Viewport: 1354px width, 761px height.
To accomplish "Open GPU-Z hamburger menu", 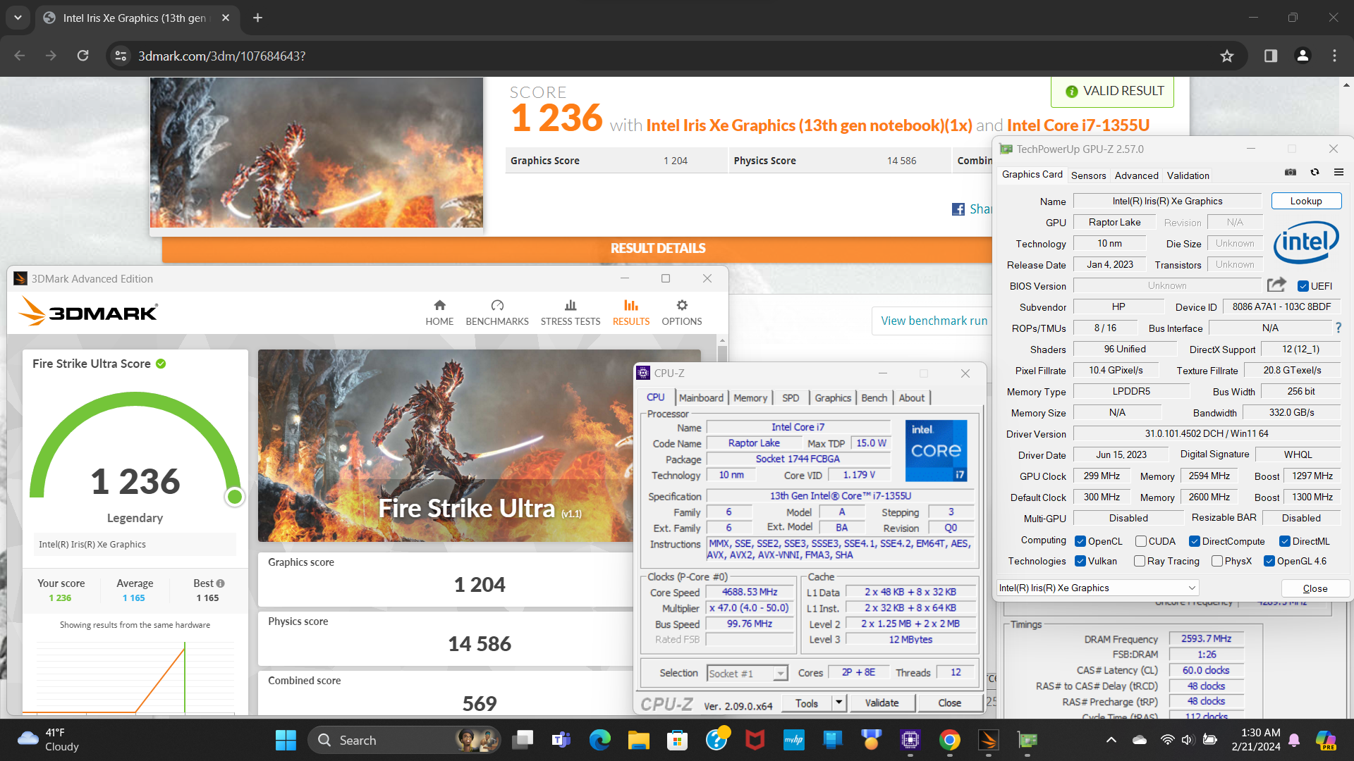I will click(x=1338, y=173).
